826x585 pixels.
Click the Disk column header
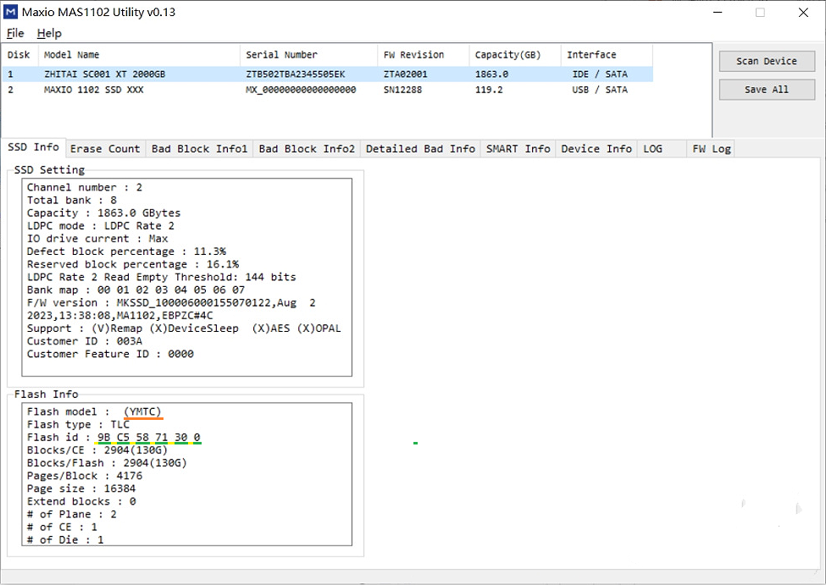click(19, 55)
